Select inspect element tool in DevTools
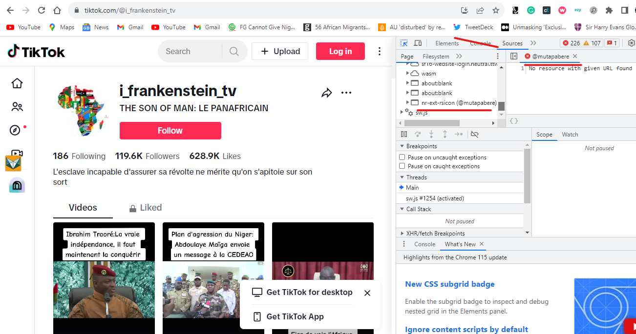The height and width of the screenshot is (334, 636). click(404, 43)
